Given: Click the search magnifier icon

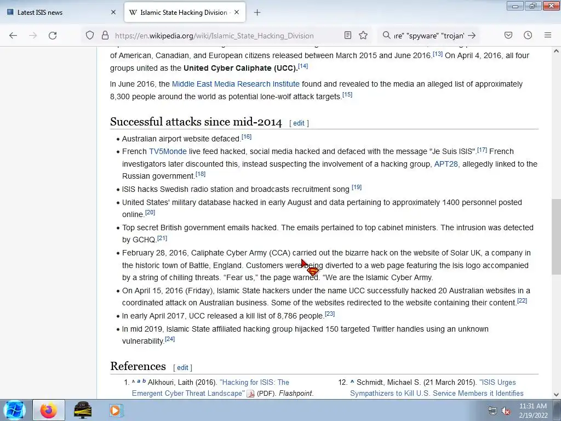Looking at the screenshot, I should click(x=386, y=35).
